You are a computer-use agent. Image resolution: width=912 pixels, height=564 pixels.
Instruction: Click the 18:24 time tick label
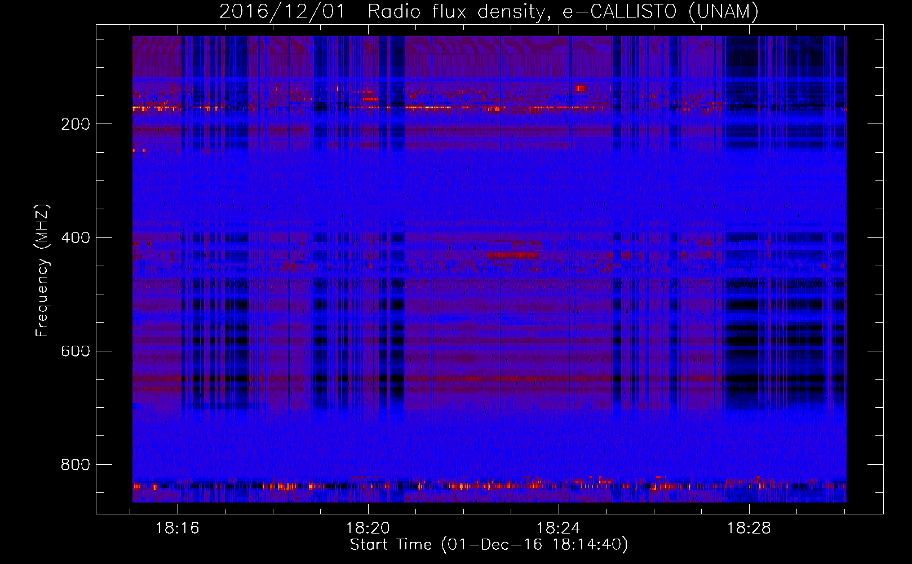pyautogui.click(x=559, y=528)
